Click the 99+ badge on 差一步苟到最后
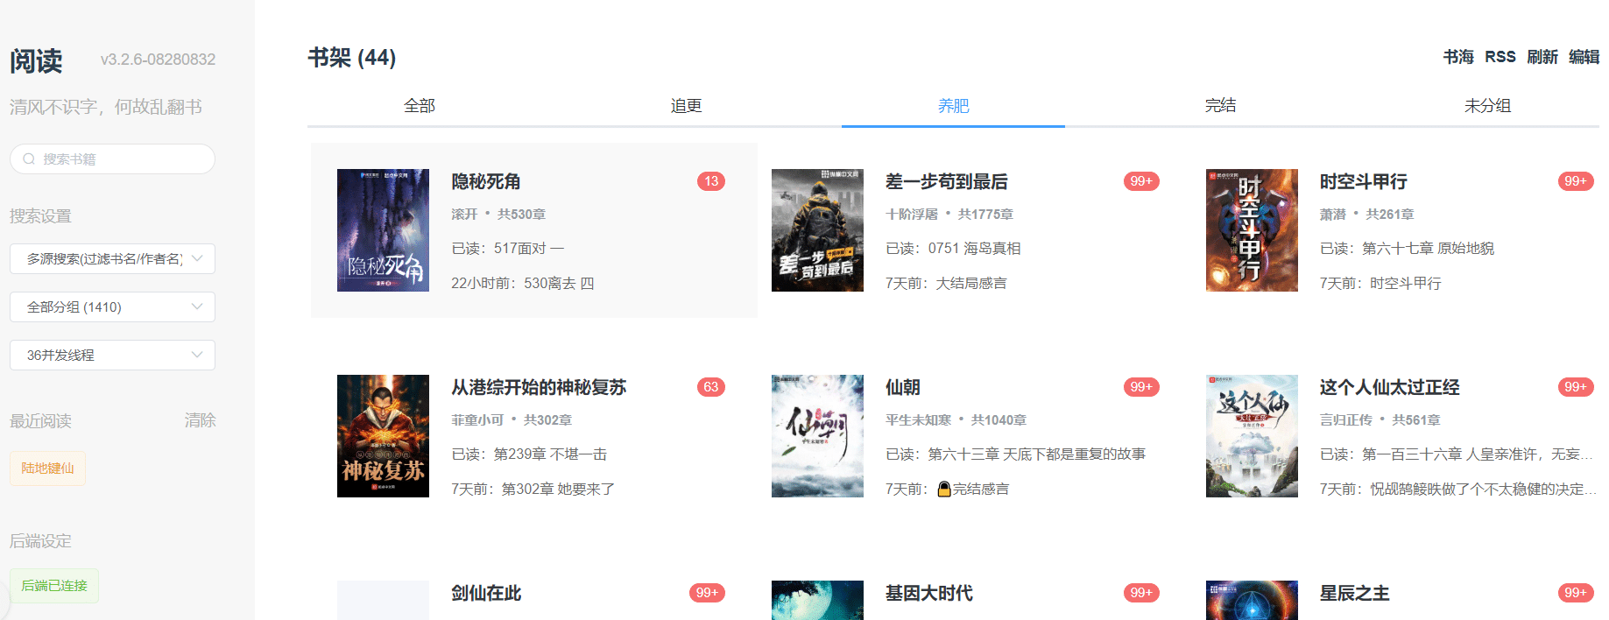 pos(1141,181)
